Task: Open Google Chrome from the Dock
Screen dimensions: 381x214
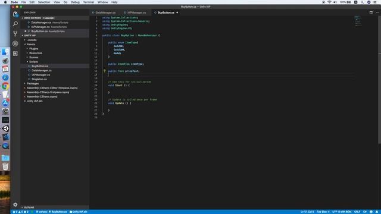Action: click(x=5, y=86)
